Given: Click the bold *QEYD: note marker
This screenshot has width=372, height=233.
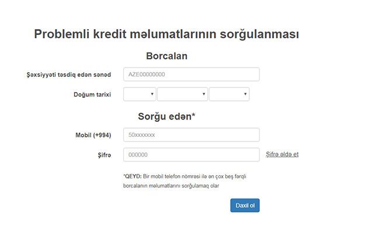Looking at the screenshot, I should click(x=133, y=176).
